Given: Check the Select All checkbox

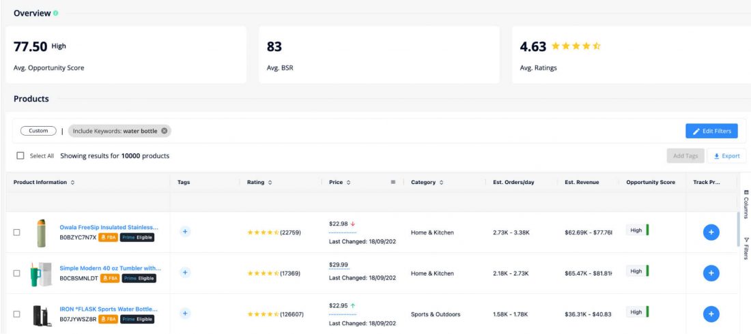Looking at the screenshot, I should pos(20,155).
